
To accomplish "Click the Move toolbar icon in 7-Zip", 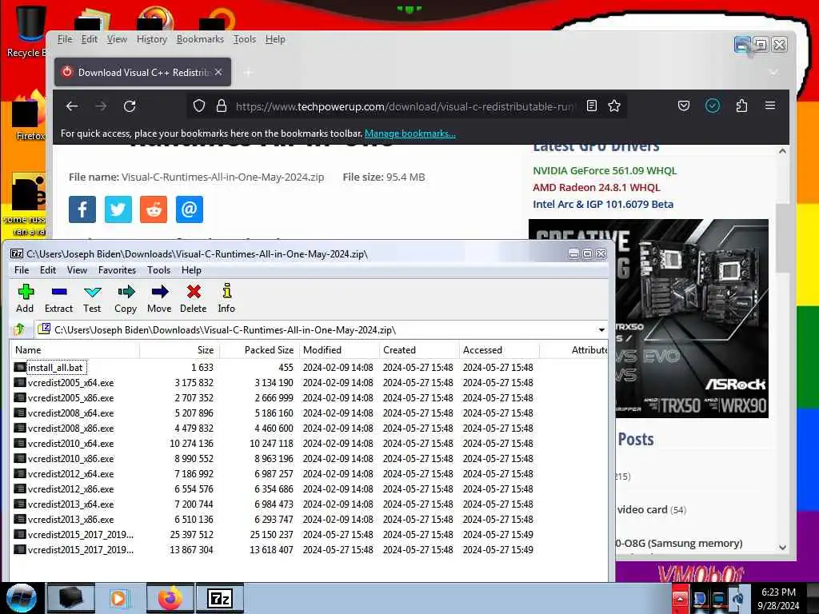I will tap(159, 299).
